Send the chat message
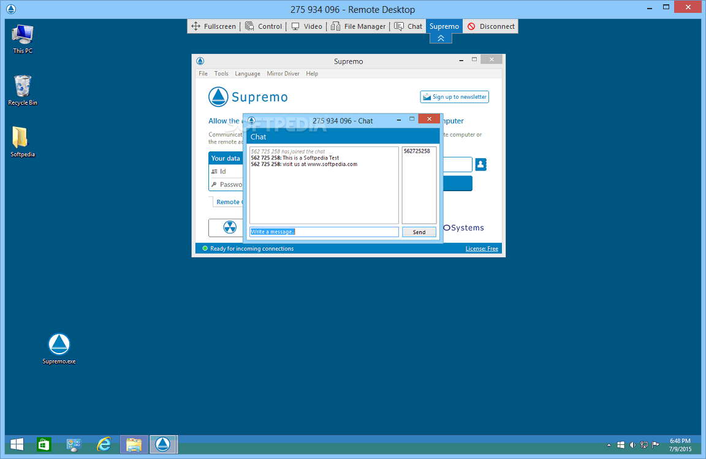The width and height of the screenshot is (706, 459). click(419, 232)
